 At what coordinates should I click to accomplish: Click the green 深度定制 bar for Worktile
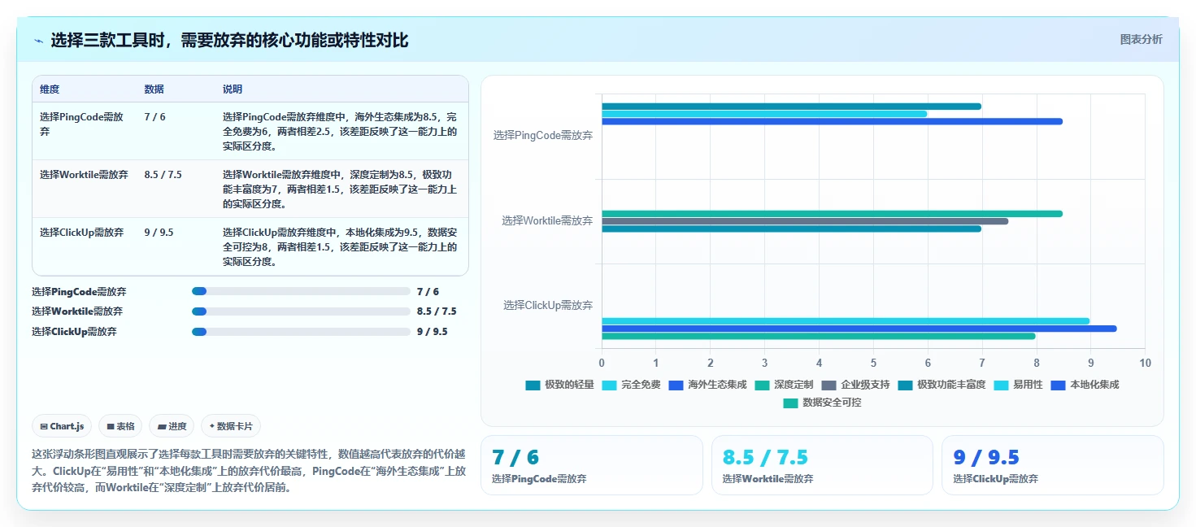pos(832,214)
